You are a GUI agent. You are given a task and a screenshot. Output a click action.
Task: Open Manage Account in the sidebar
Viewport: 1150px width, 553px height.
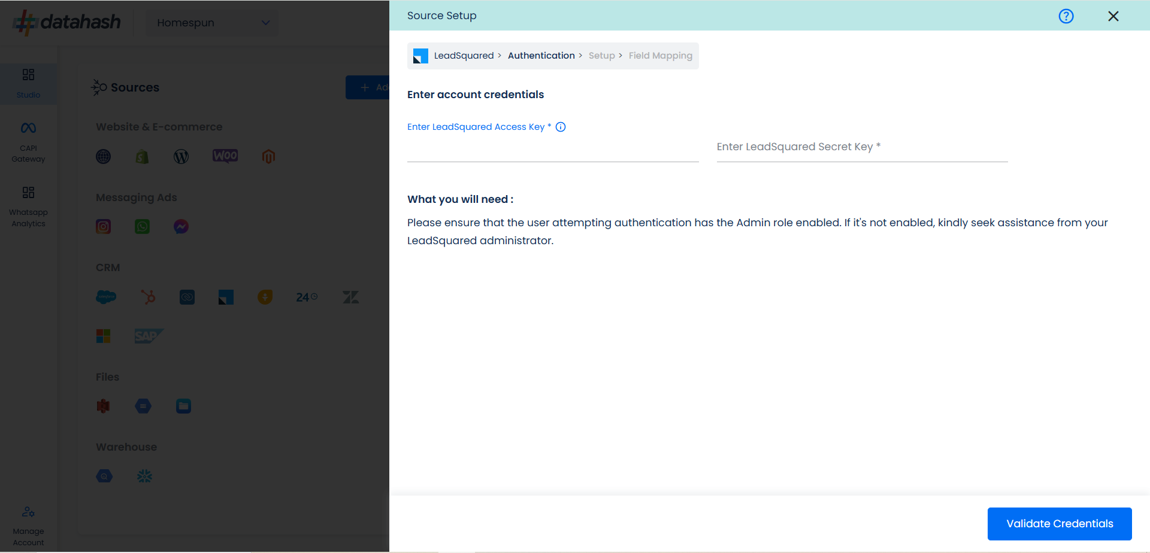[x=28, y=526]
